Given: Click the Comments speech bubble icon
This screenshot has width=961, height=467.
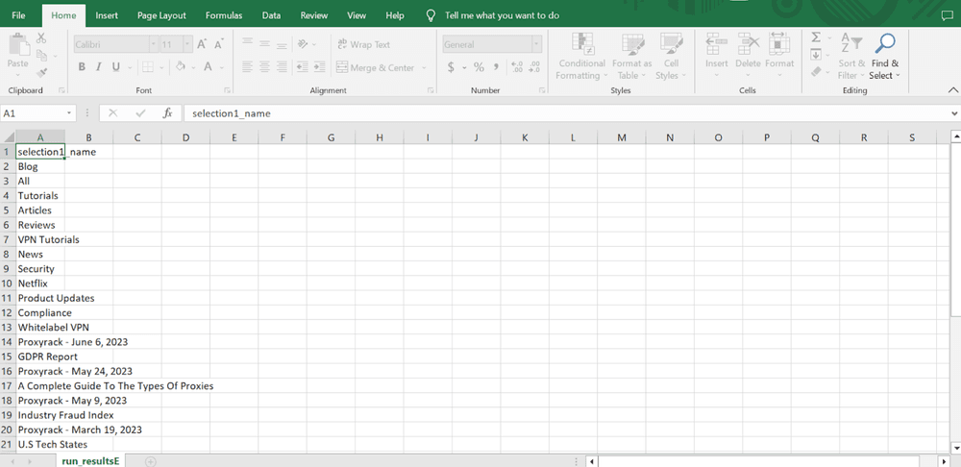Looking at the screenshot, I should click(947, 16).
